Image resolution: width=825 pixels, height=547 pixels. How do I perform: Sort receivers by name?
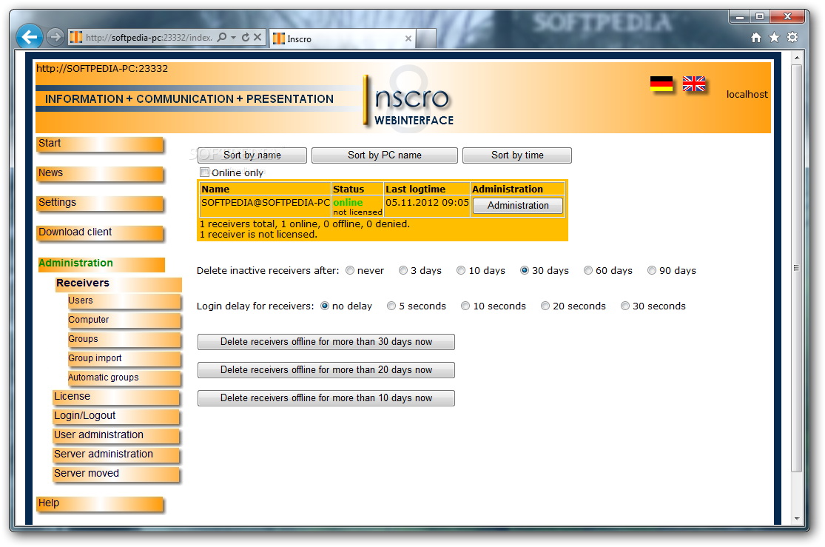point(252,155)
